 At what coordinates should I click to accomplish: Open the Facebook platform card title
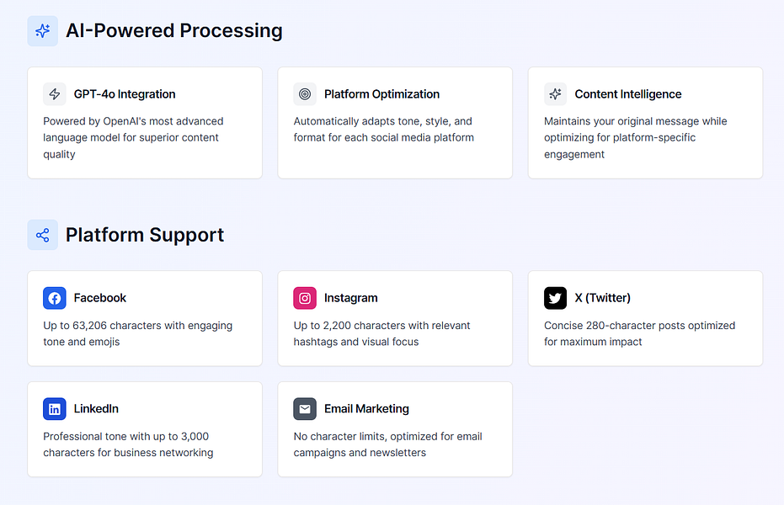tap(100, 298)
